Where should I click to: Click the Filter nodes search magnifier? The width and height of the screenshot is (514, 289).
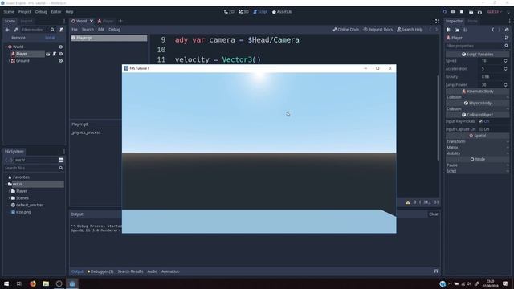point(52,30)
